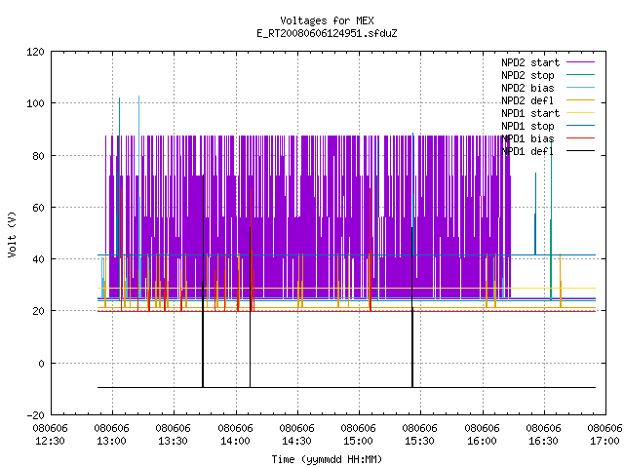Screen dimensions: 624x468
Task: Click the 16:00 time tick label
Action: click(x=482, y=442)
